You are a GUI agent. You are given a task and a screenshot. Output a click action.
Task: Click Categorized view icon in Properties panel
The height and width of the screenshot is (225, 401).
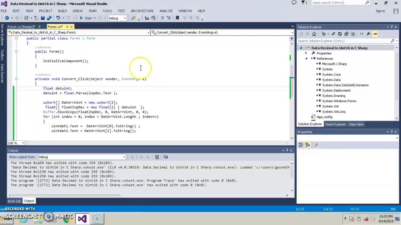[x=301, y=145]
